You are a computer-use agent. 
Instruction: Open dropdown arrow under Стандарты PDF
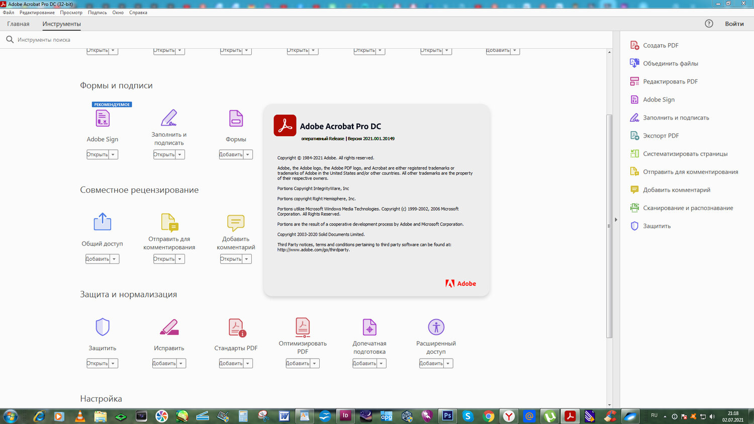248,363
